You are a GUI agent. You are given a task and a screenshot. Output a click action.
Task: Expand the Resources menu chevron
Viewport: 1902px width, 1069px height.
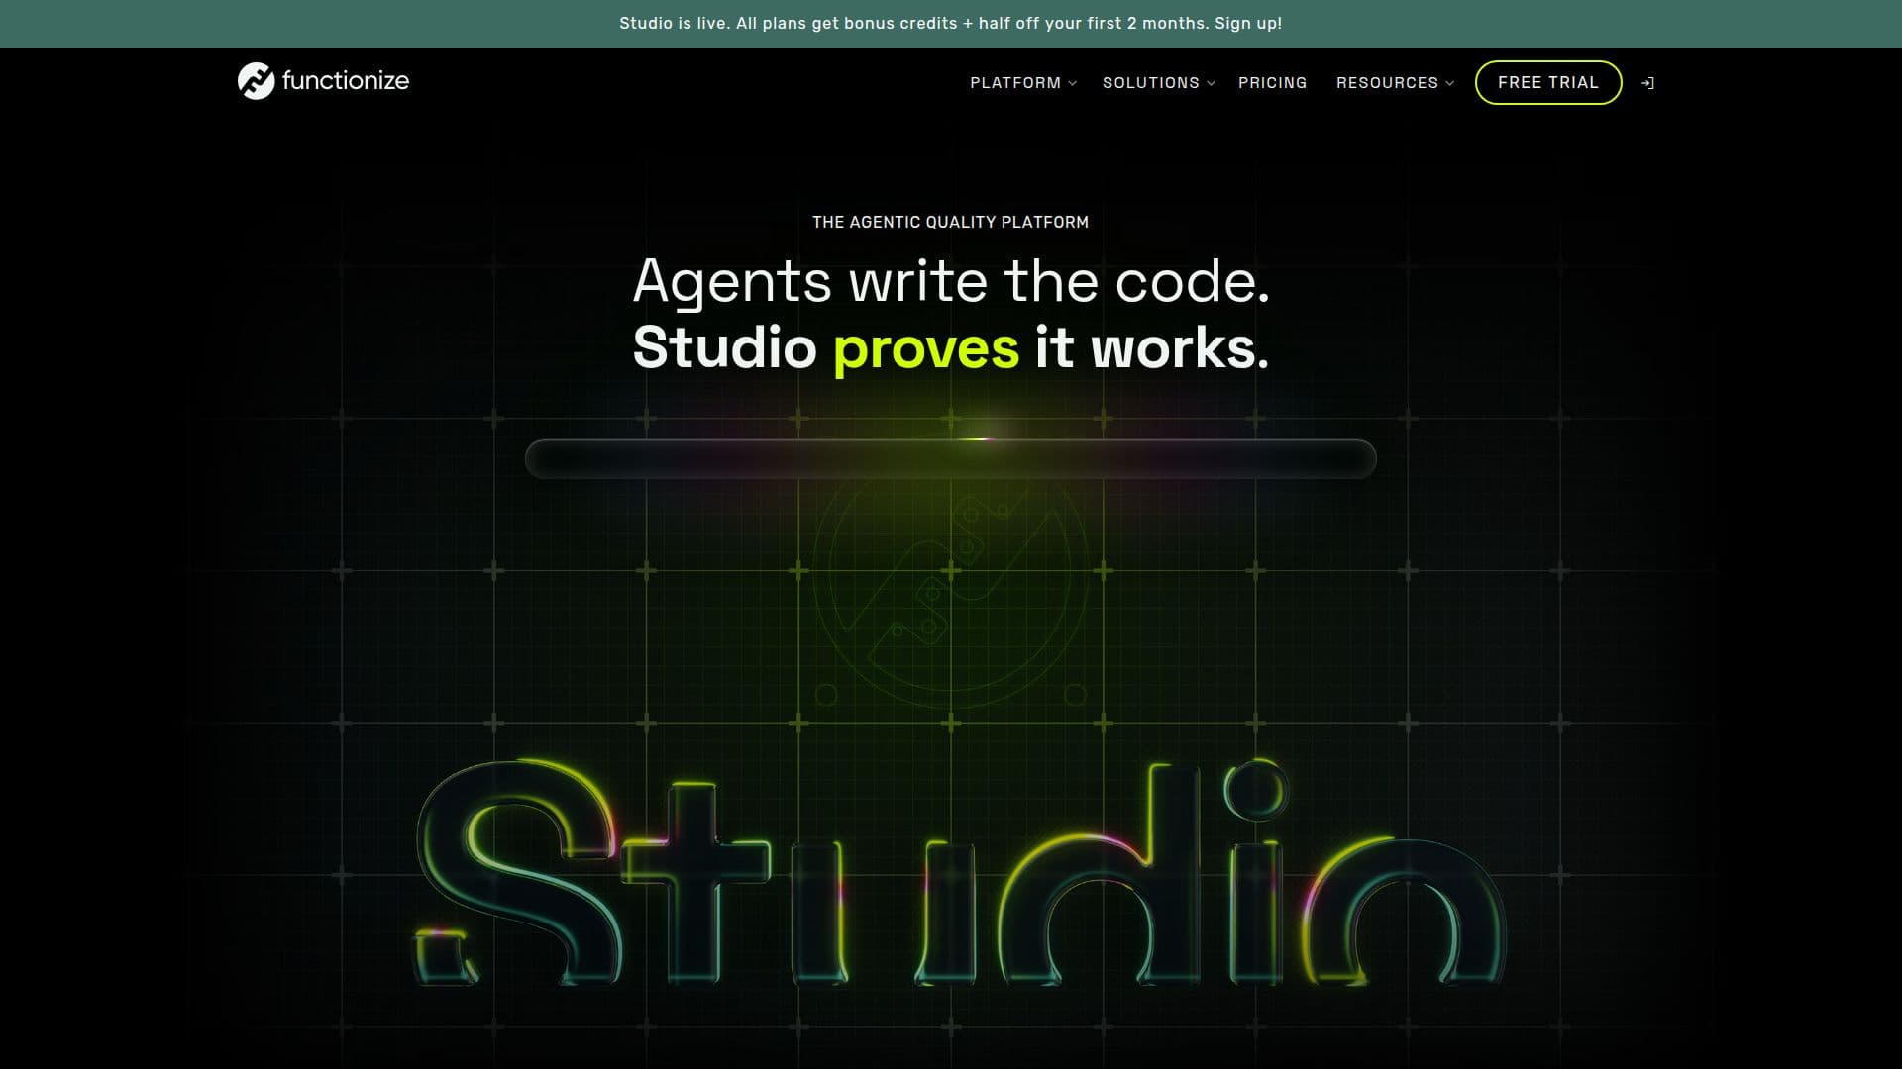(1449, 83)
